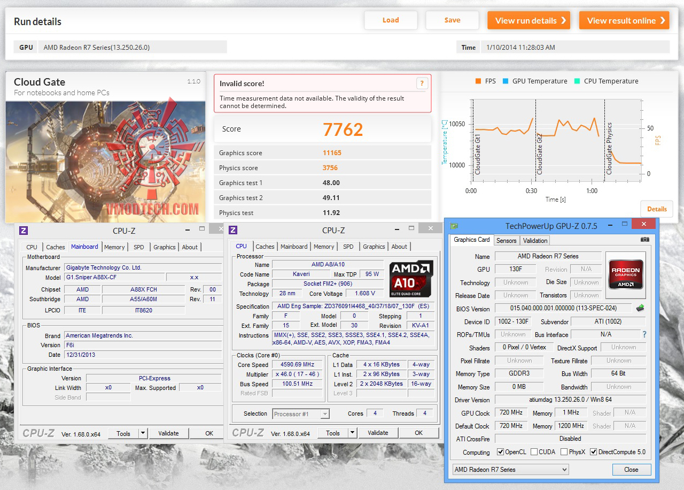Click the blue GPU Temperature legend marker

coord(505,81)
